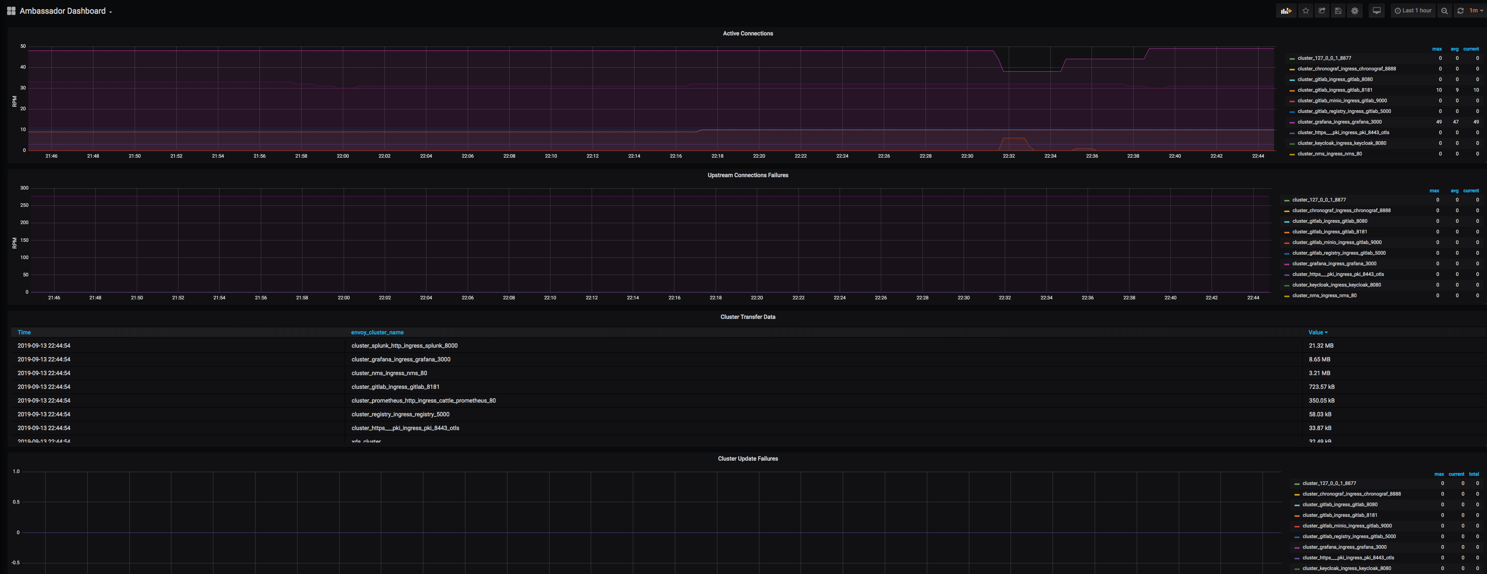Open the Cluster Transfer Data panel menu

pyautogui.click(x=747, y=317)
